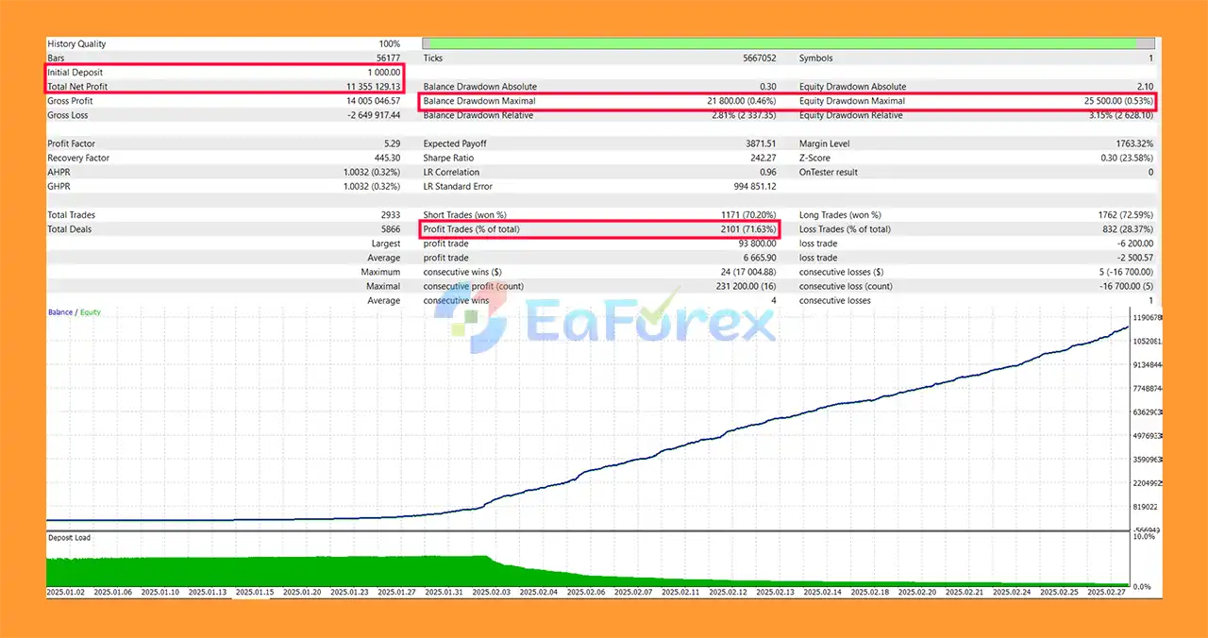Select the Loss Trades value 832 (28.37%)
Viewport: 1208px width, 638px height.
[1126, 229]
